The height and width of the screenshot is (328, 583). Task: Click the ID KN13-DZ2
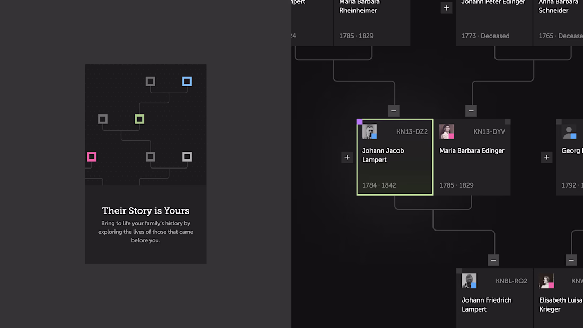(x=412, y=131)
